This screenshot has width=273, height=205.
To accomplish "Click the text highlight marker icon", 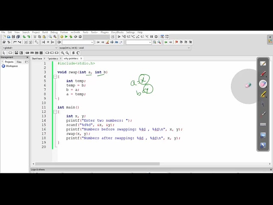I will tap(107, 42).
